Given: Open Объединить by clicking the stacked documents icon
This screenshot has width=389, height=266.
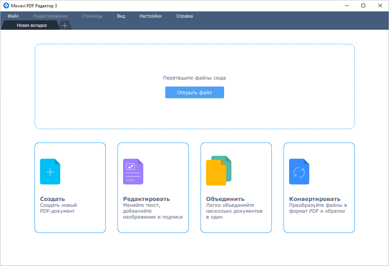Looking at the screenshot, I should tap(219, 171).
